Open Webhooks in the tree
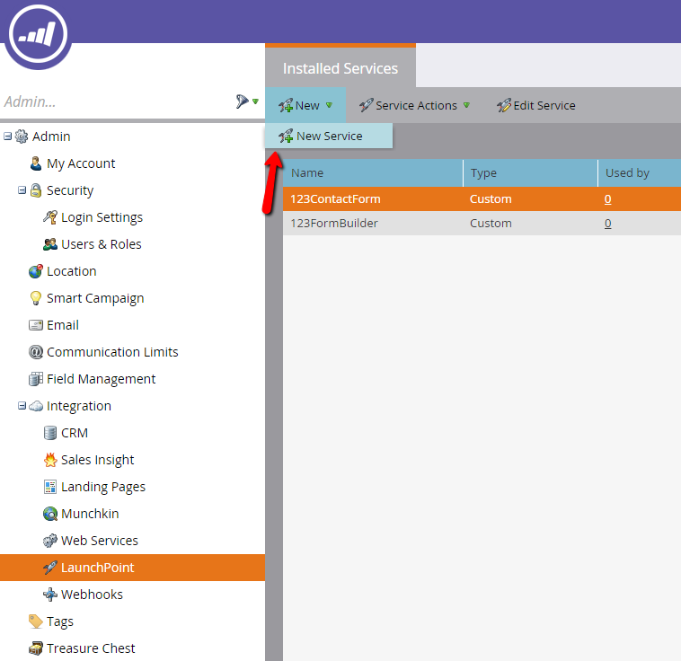This screenshot has height=661, width=681. (92, 595)
